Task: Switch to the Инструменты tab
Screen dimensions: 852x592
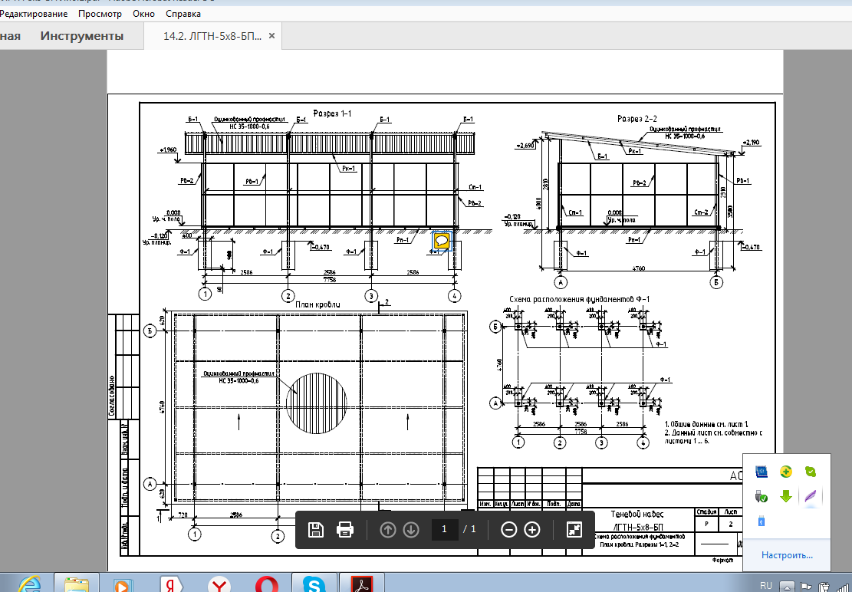Action: [x=81, y=36]
